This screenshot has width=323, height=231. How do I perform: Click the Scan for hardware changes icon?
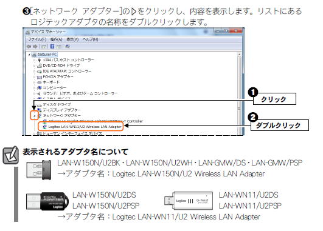click(x=67, y=47)
